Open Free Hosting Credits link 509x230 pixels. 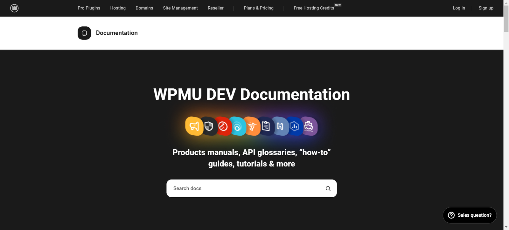point(314,8)
